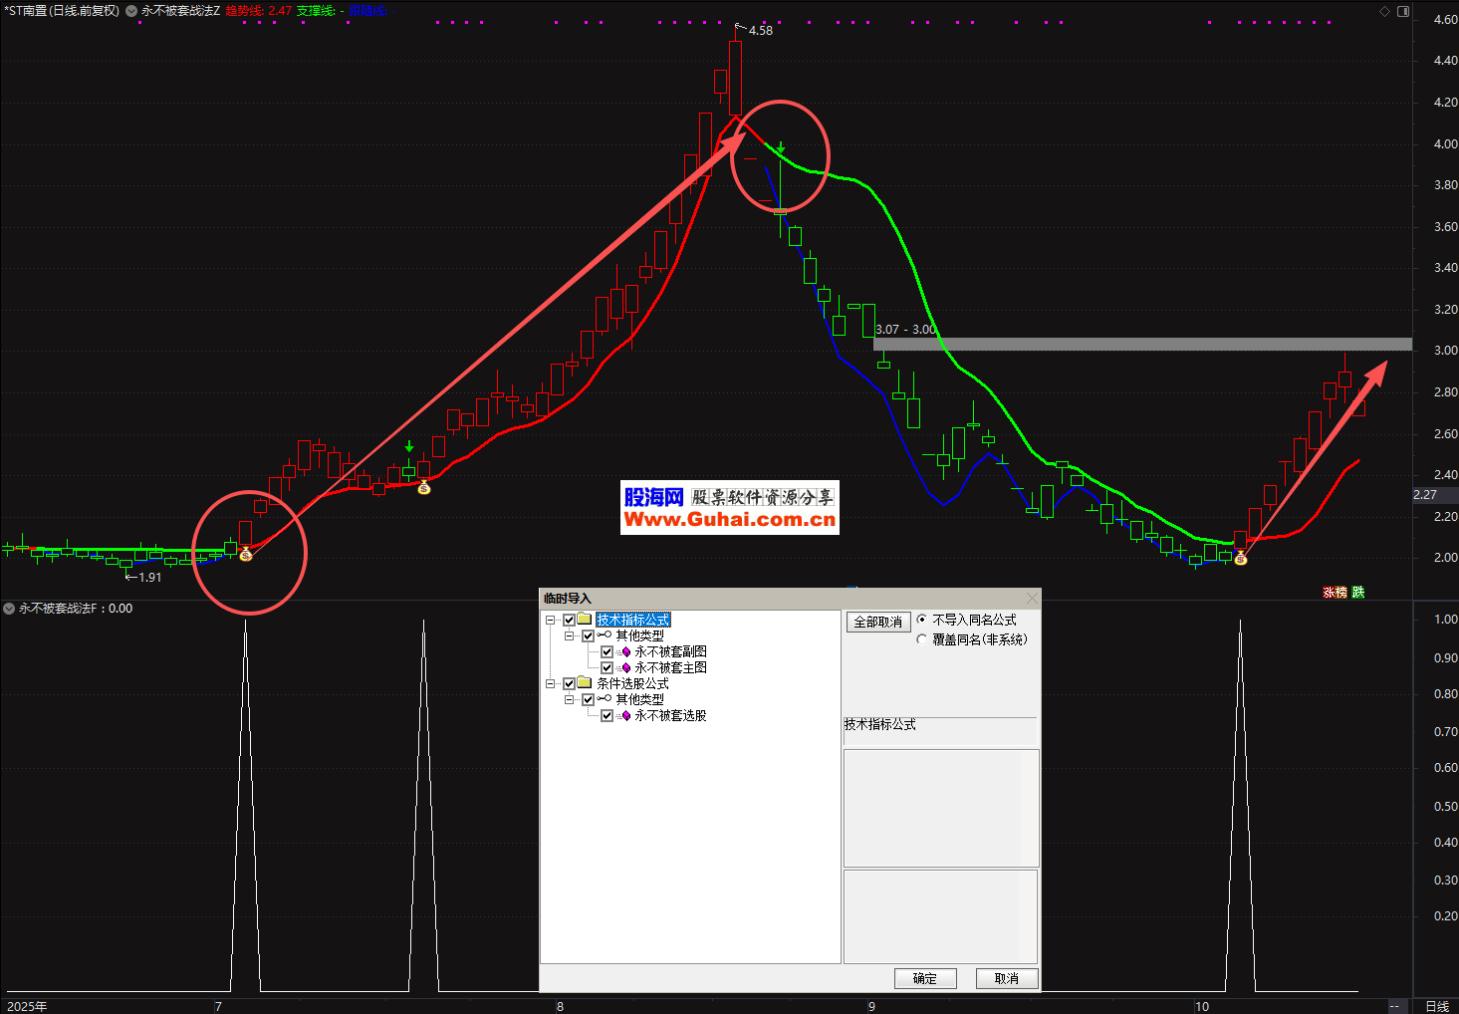The image size is (1459, 1014).
Task: Collapse the 条件选股公式 tree node
Action: coord(551,684)
